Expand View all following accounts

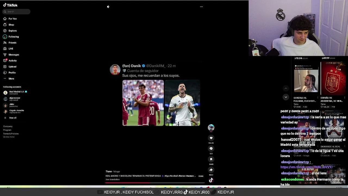13,118
